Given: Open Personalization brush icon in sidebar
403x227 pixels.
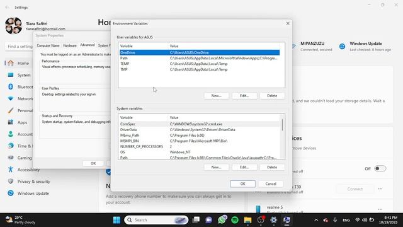Looking at the screenshot, I should click(x=11, y=110).
